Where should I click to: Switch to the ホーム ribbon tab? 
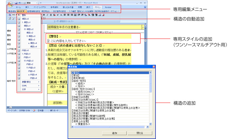click(x=18, y=7)
